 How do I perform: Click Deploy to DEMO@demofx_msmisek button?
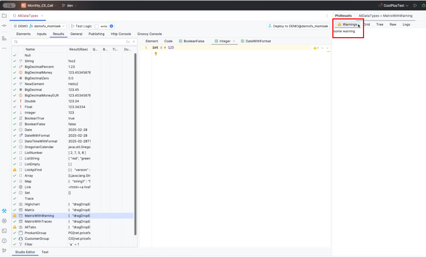click(298, 26)
